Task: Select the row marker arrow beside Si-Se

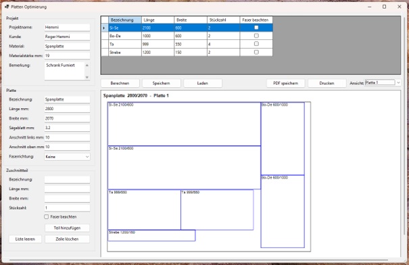Action: (105, 28)
